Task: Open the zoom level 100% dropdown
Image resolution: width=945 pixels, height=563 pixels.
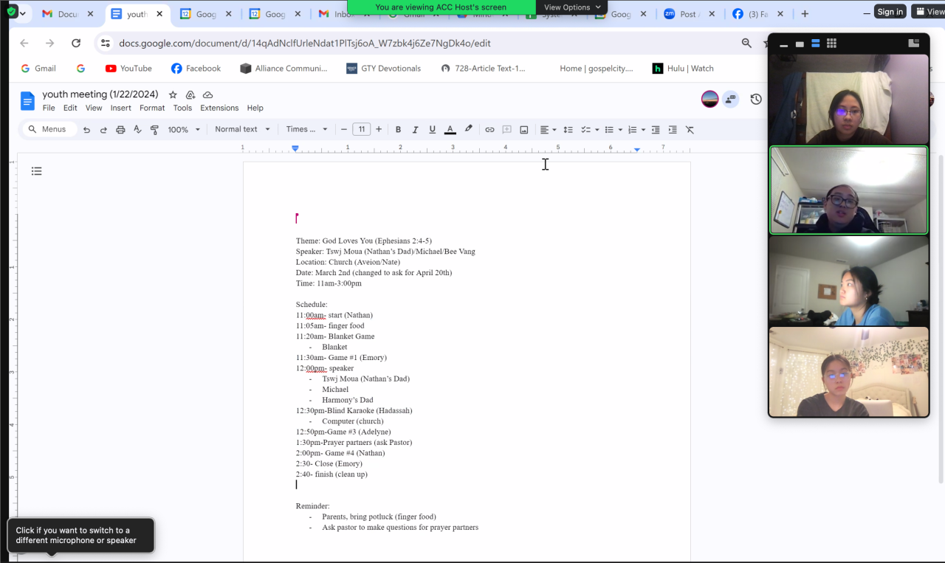Action: (x=184, y=129)
